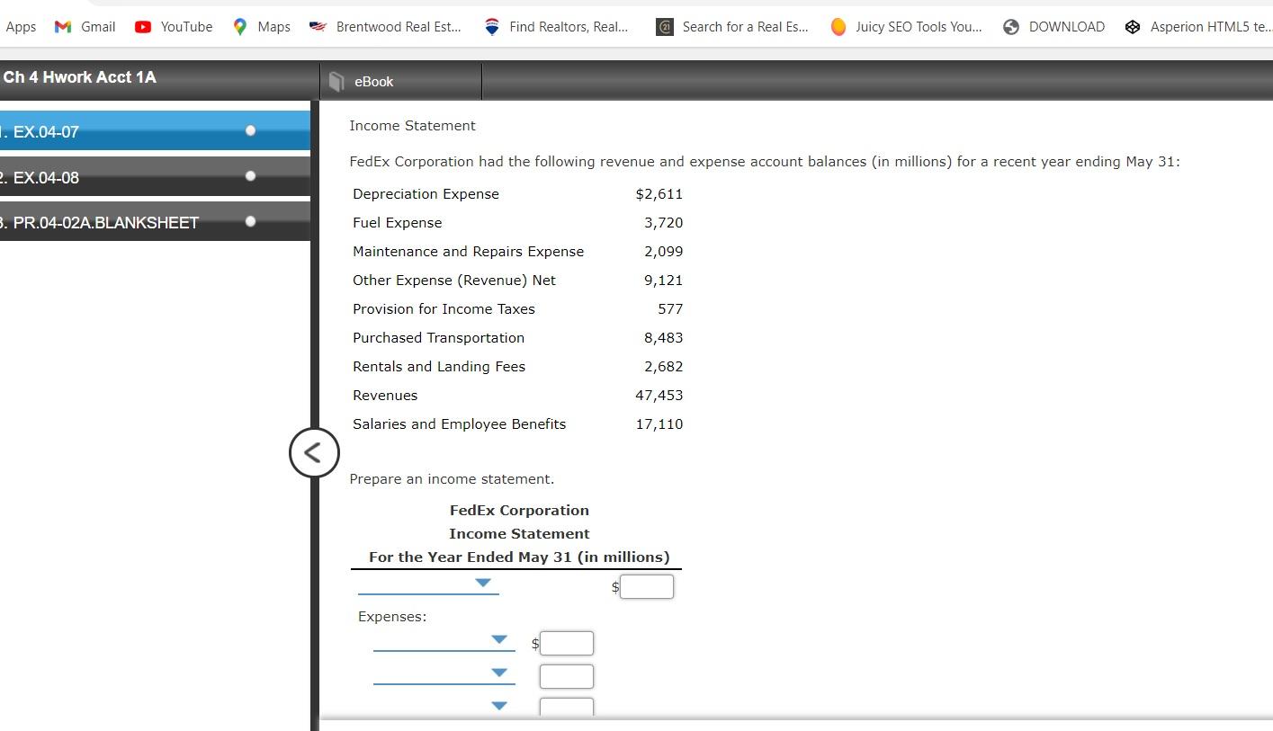Open the second expense account dropdown
1273x731 pixels.
(444, 674)
